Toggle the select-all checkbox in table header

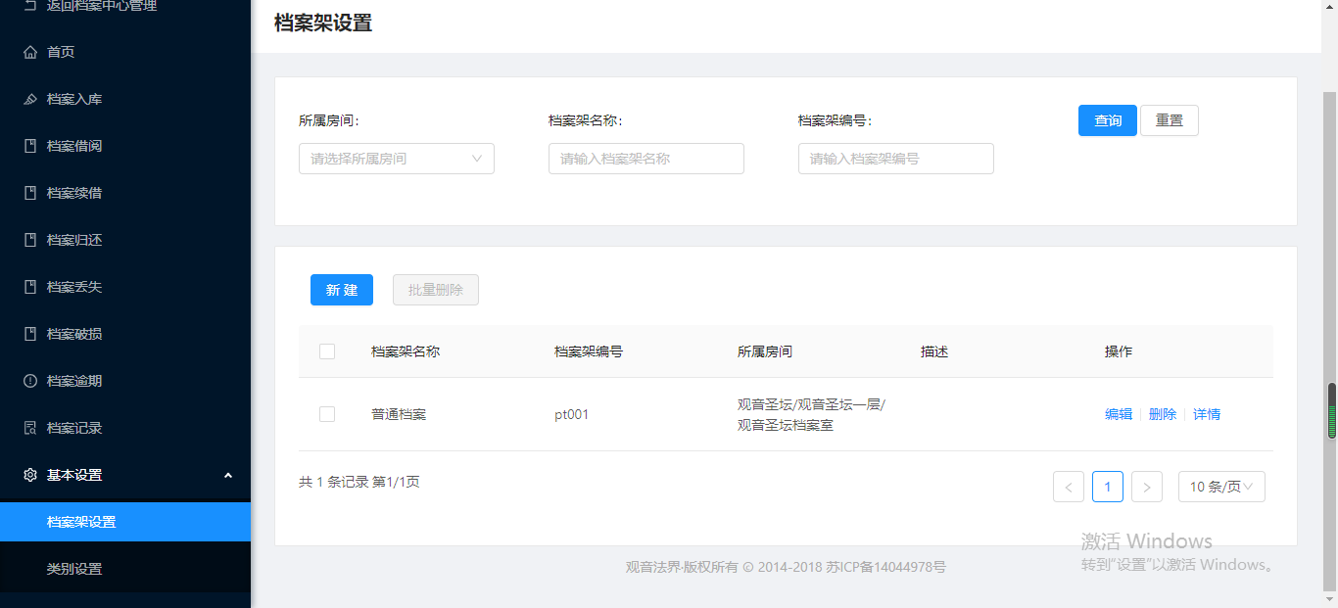pyautogui.click(x=327, y=351)
